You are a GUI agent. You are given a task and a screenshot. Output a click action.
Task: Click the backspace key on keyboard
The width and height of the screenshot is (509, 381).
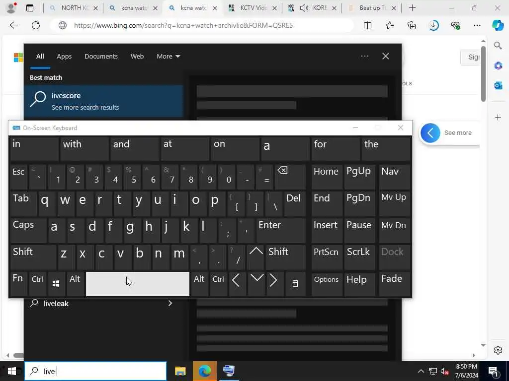coord(290,177)
